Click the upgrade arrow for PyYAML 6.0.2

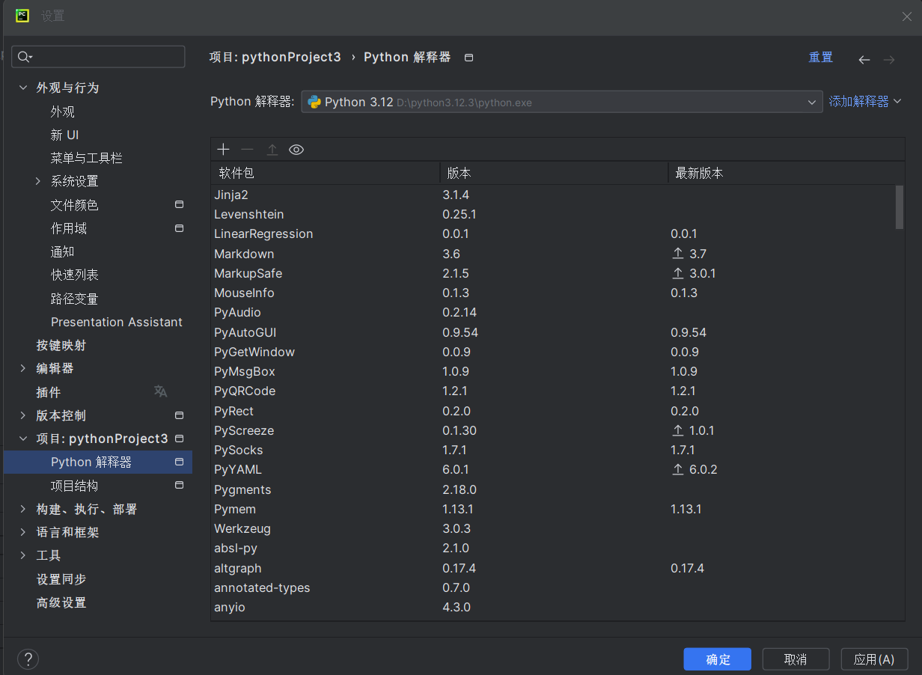678,469
